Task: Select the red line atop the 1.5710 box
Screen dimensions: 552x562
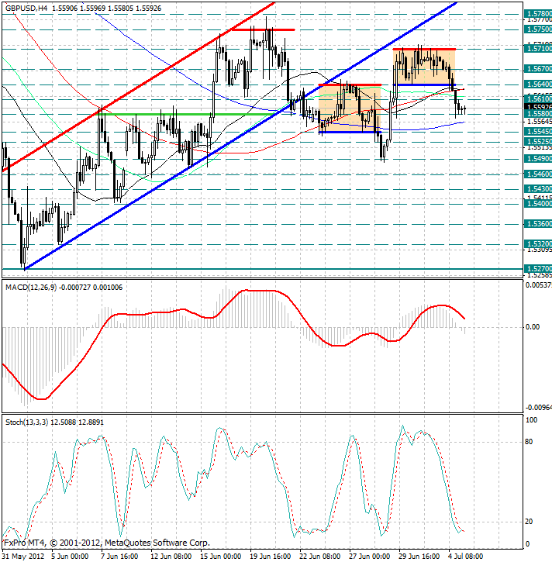Action: (x=424, y=49)
